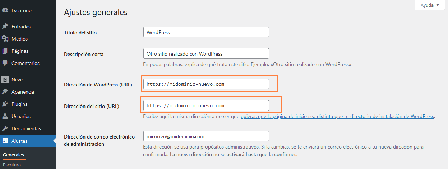This screenshot has width=448, height=169.
Task: Click the Apariencia brush icon
Action: point(5,92)
